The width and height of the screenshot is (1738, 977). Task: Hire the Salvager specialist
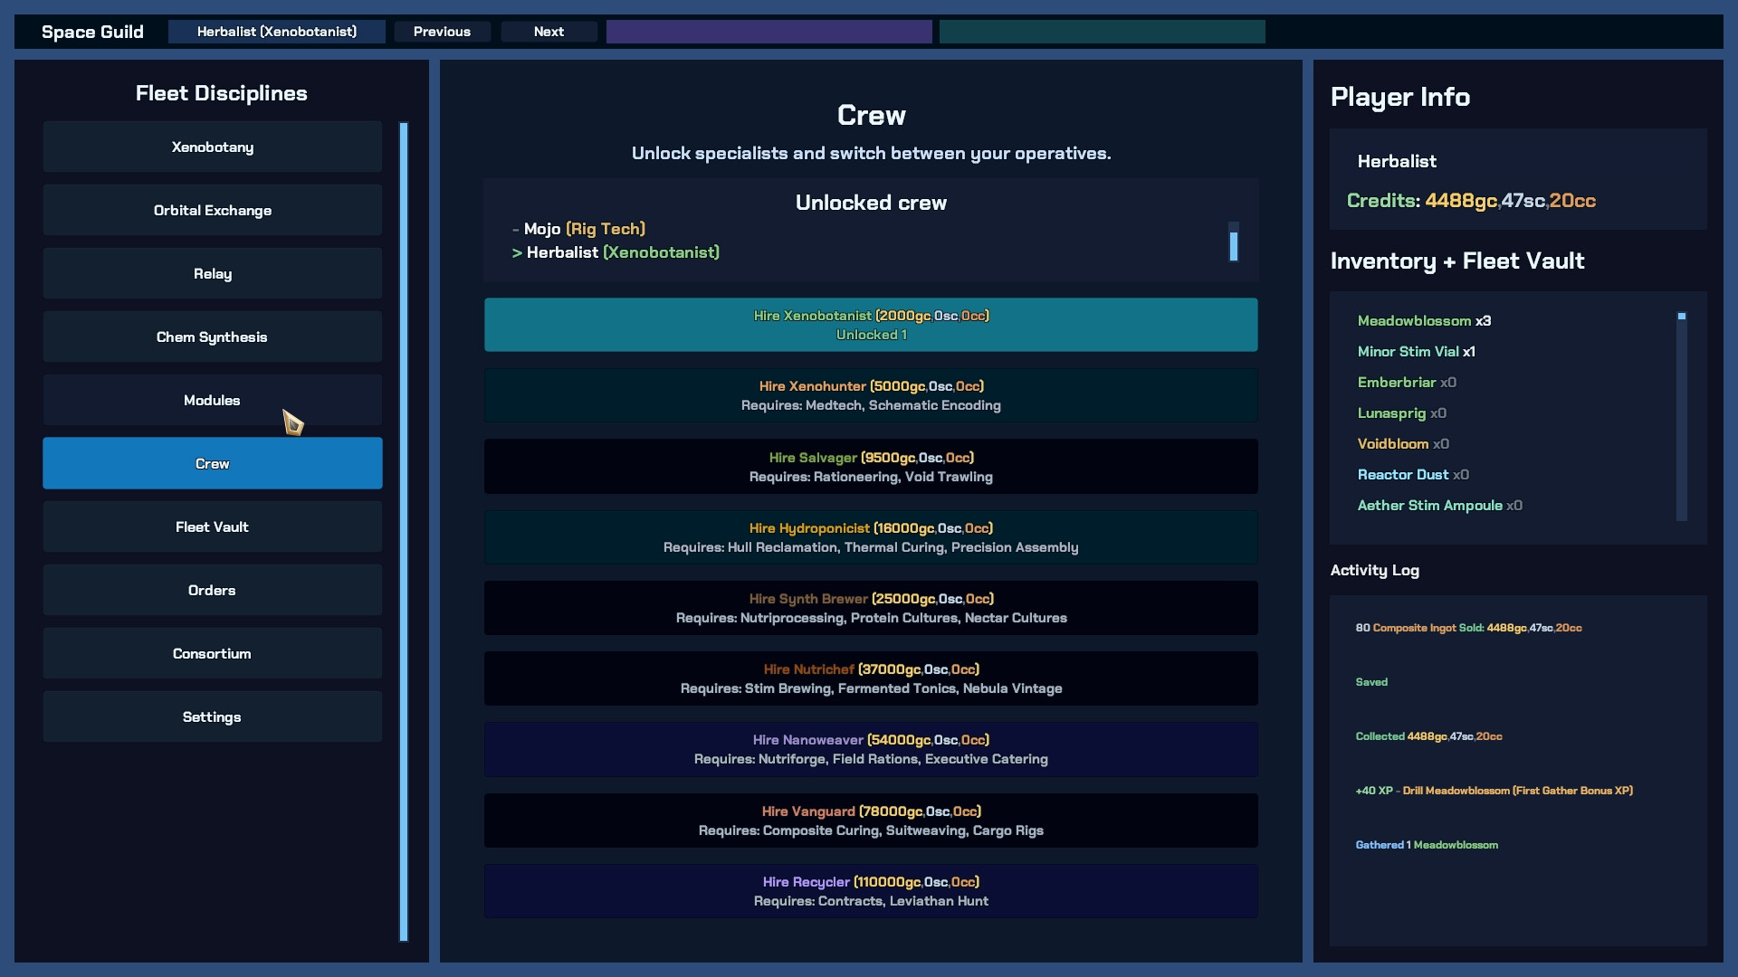[x=870, y=467]
